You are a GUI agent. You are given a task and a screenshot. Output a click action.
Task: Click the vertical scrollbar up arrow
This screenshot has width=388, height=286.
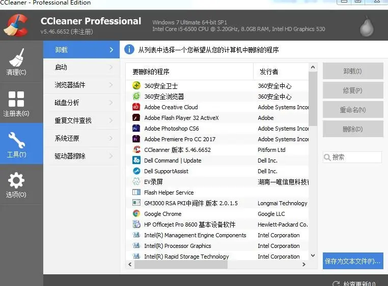click(313, 67)
